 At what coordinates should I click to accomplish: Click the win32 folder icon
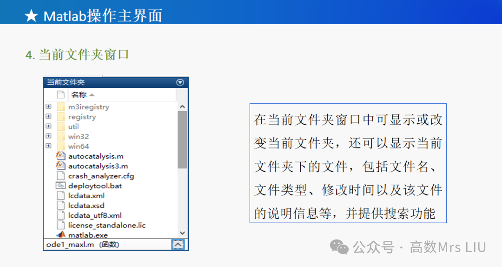pos(60,136)
